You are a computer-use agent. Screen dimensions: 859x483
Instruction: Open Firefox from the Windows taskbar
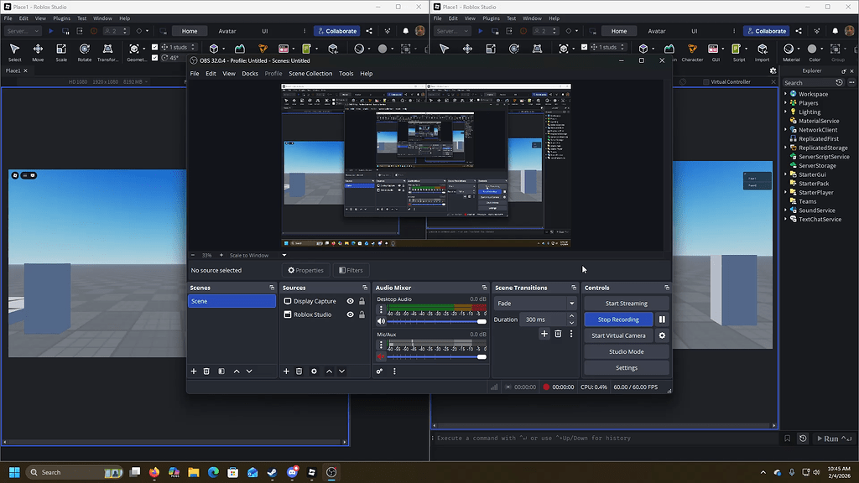pyautogui.click(x=154, y=472)
